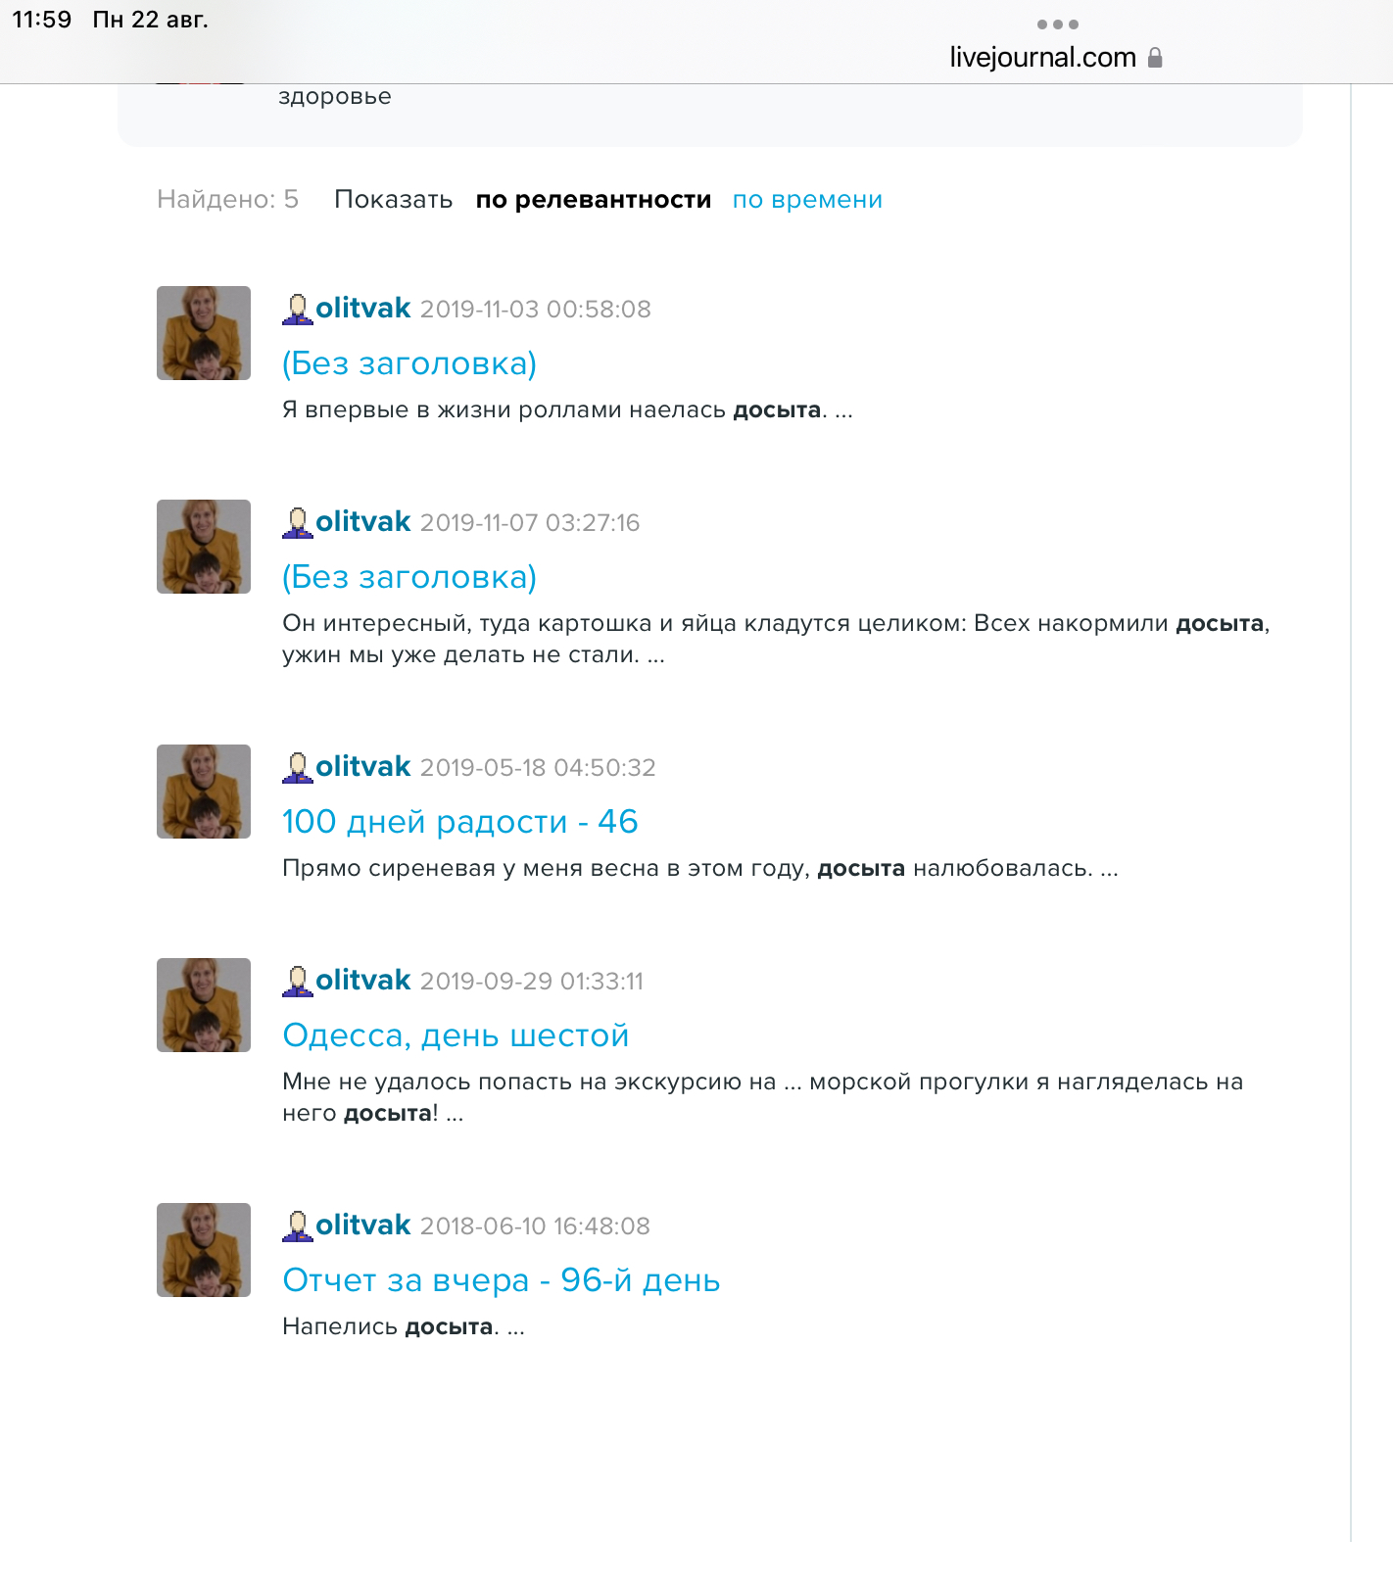Click user icon beside olitvak 2019-11-03 post
This screenshot has width=1393, height=1587.
297,309
